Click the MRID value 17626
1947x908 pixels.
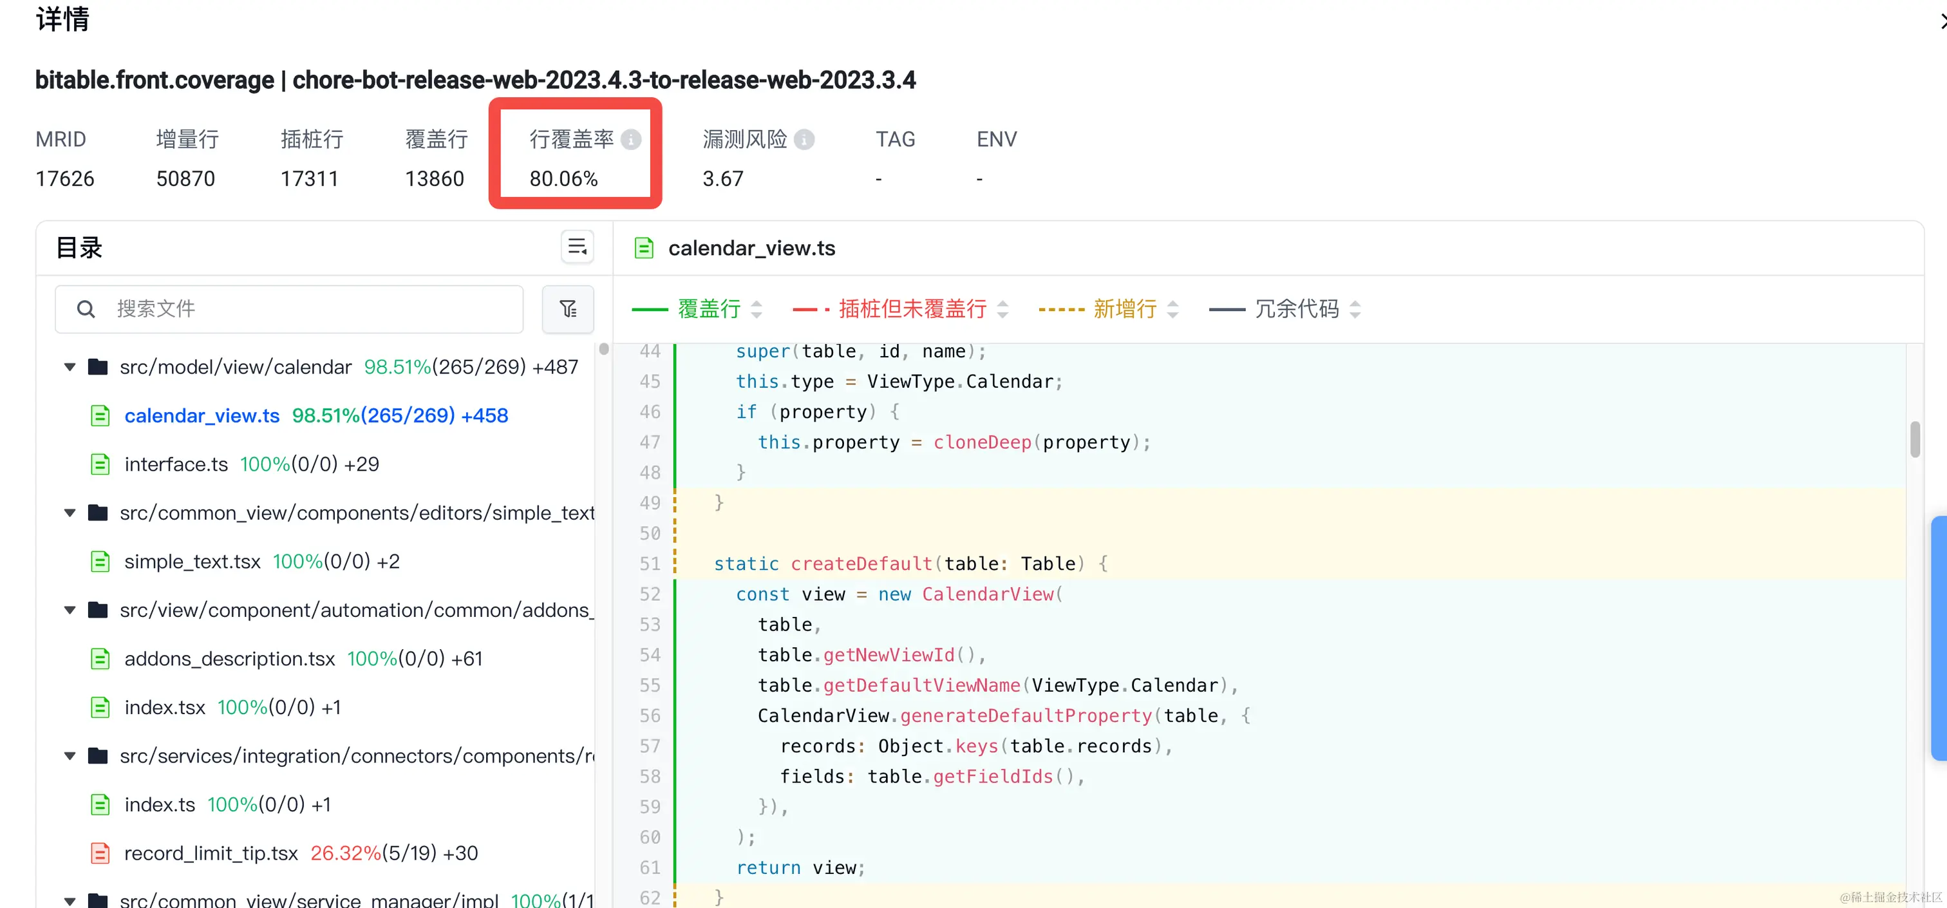point(65,179)
